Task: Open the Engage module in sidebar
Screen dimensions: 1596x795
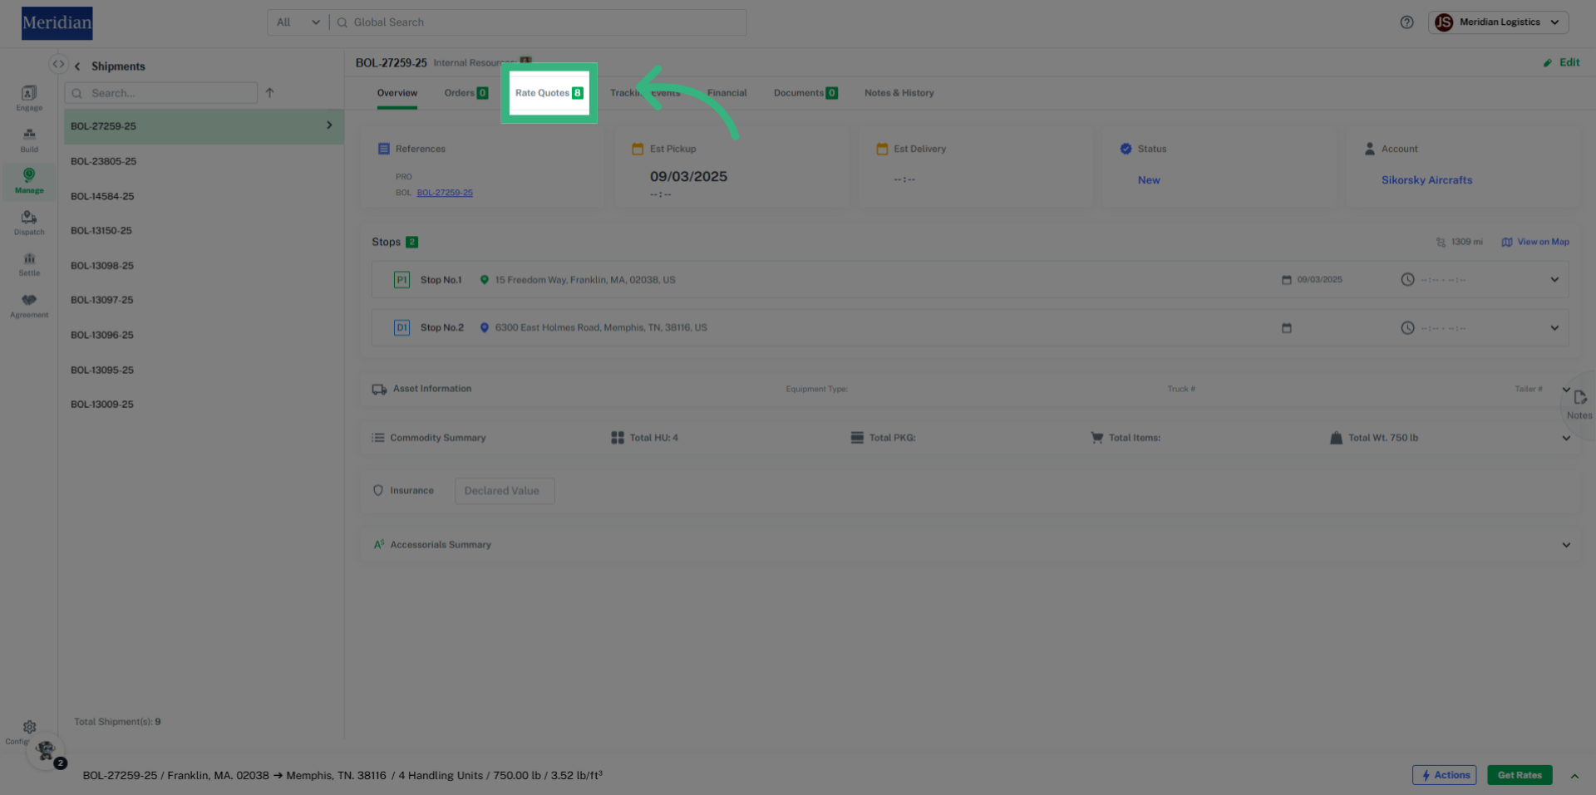Action: 29,98
